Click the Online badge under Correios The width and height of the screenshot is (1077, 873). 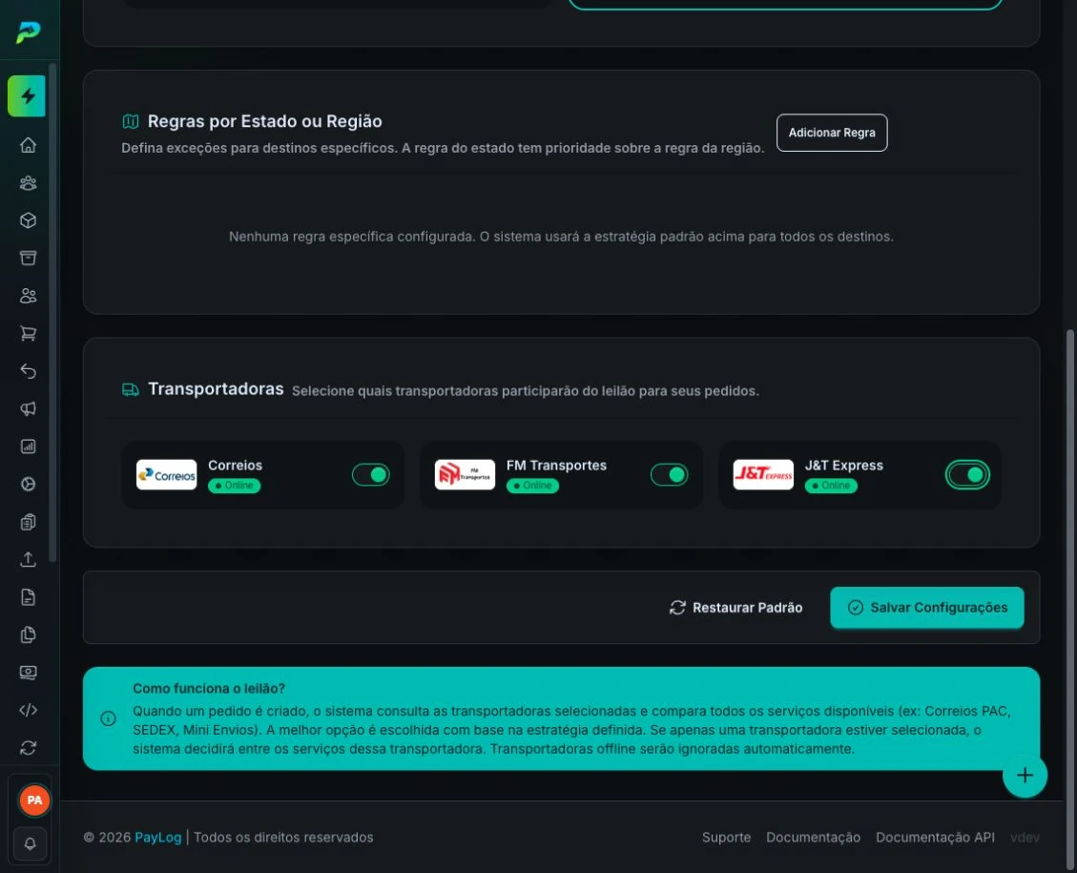pos(235,486)
